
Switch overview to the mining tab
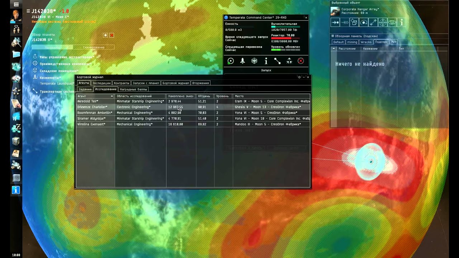[352, 42]
